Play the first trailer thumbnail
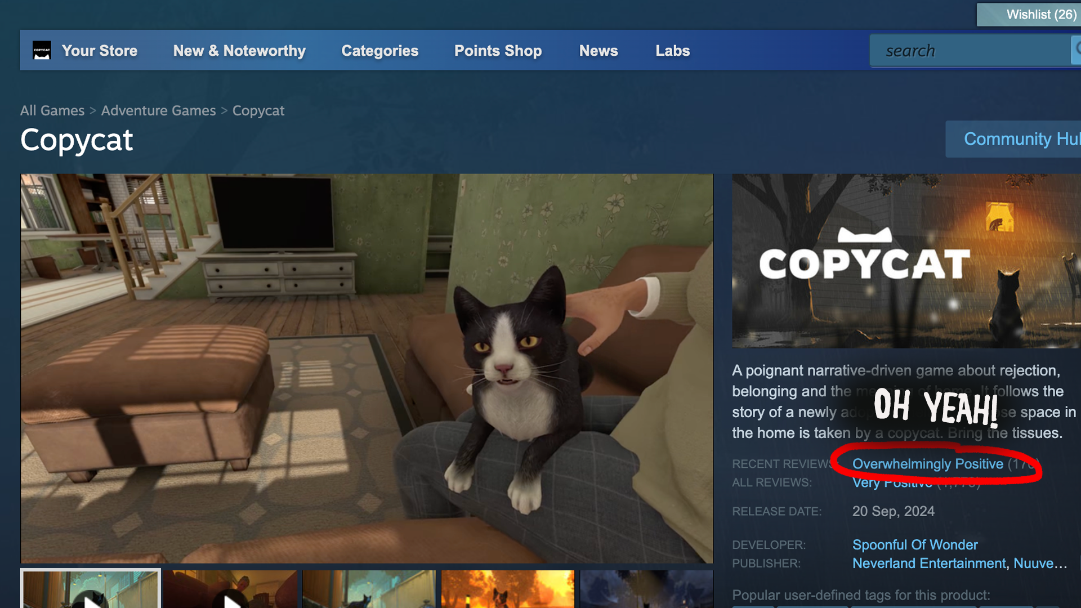This screenshot has width=1081, height=608. pyautogui.click(x=91, y=589)
